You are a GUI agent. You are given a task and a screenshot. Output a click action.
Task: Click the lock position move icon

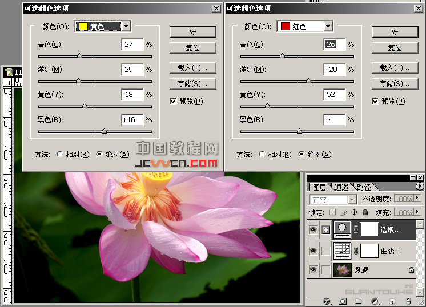(354, 212)
